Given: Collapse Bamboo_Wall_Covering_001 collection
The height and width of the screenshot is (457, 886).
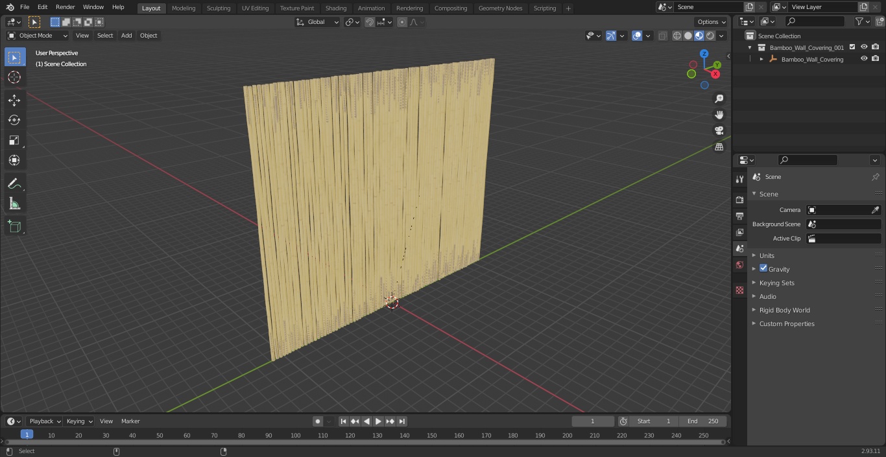Looking at the screenshot, I should [x=750, y=47].
